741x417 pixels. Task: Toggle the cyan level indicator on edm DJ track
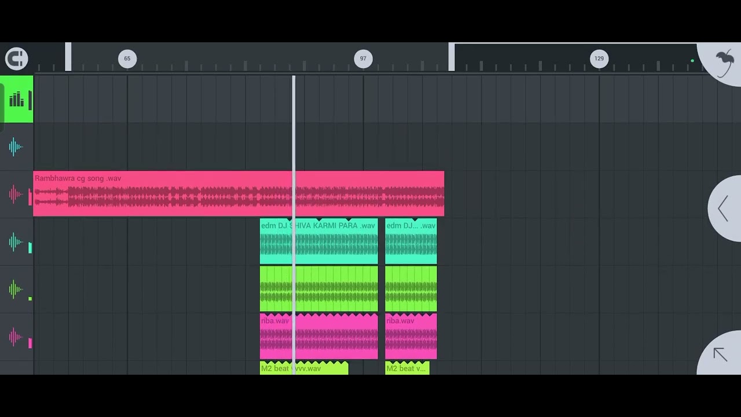click(30, 248)
